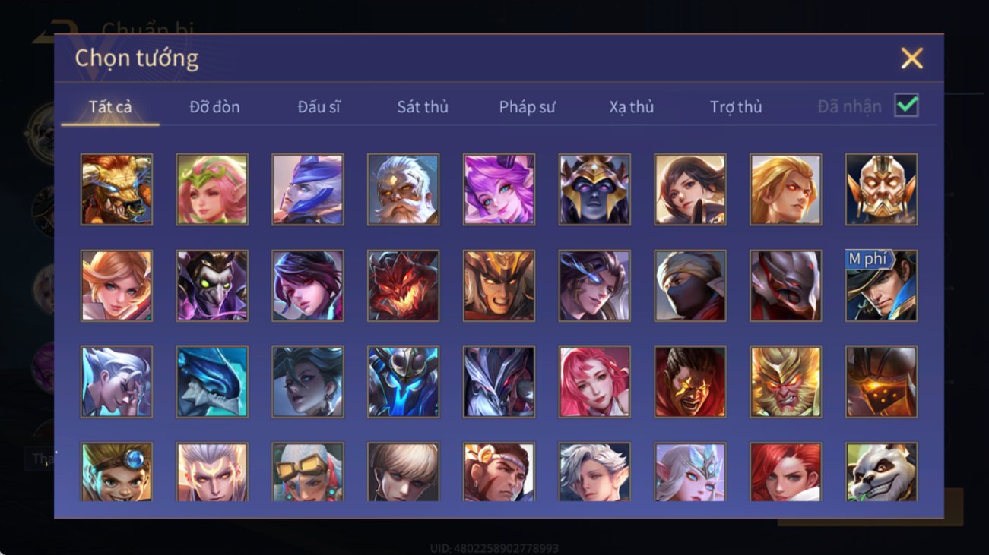Close the 'Chọn tướng' dialog
Viewport: 989px width, 555px height.
tap(911, 58)
